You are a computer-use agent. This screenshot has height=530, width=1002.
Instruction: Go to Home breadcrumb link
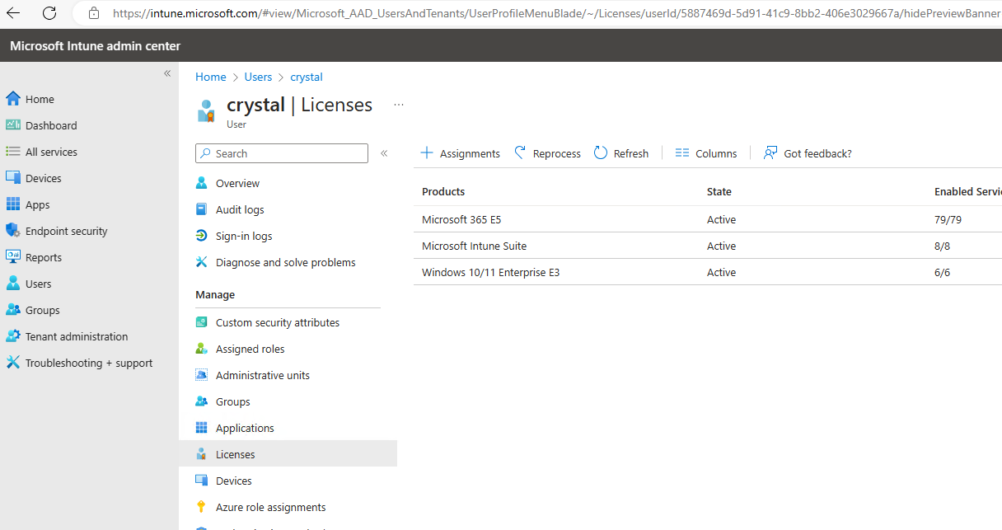tap(210, 77)
